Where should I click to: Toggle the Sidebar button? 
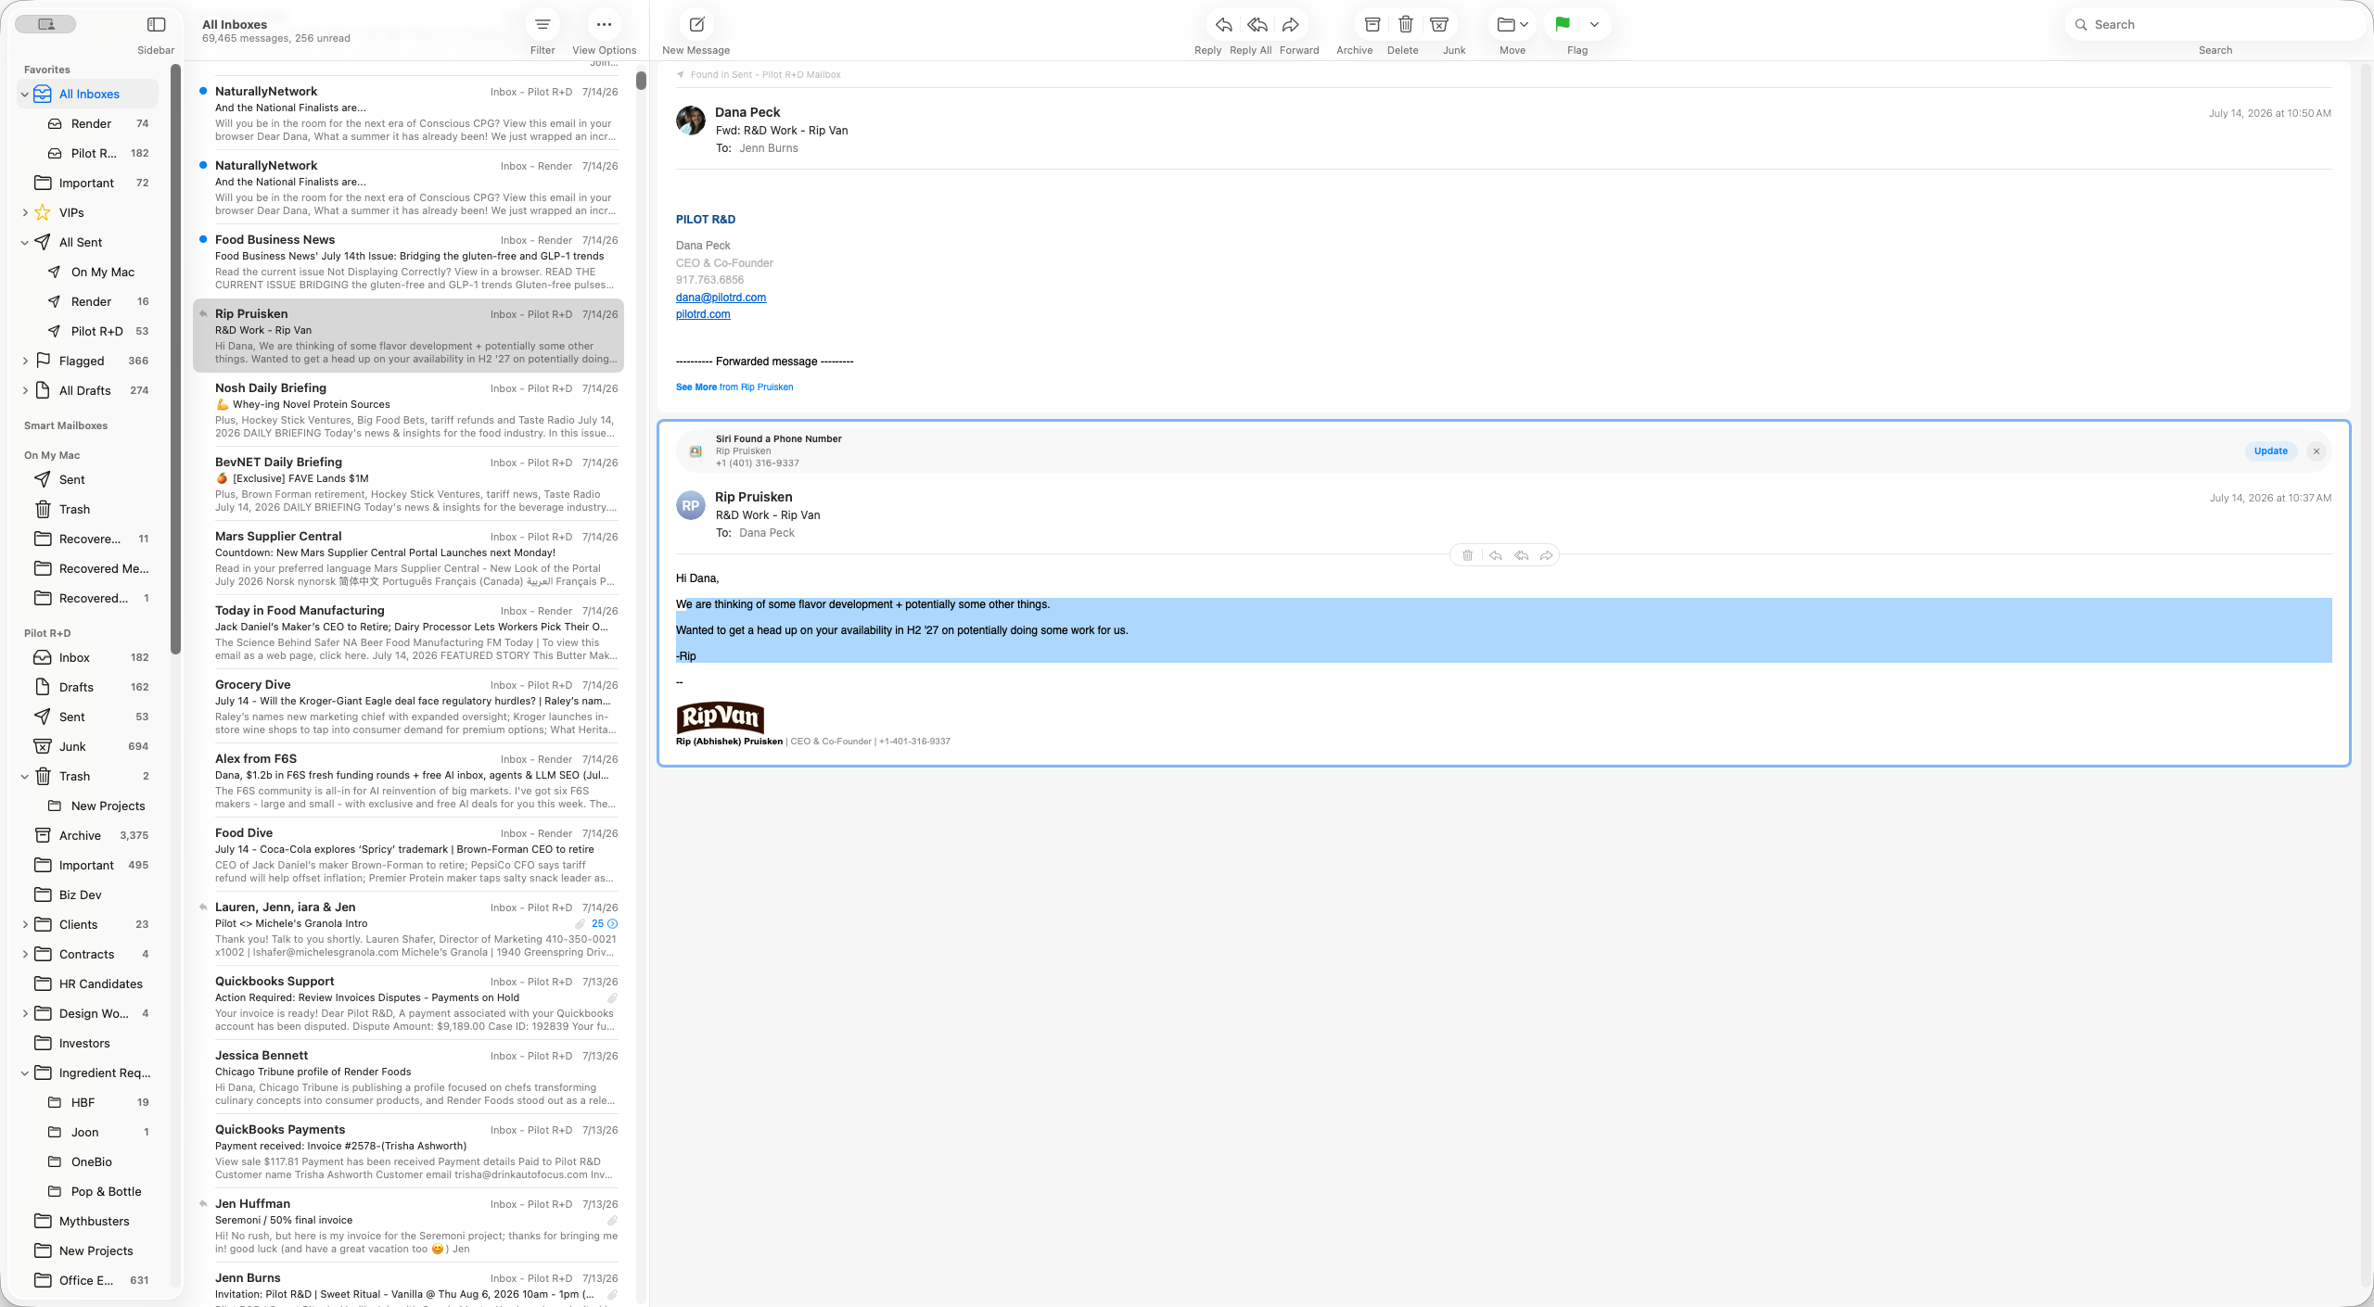[x=156, y=25]
